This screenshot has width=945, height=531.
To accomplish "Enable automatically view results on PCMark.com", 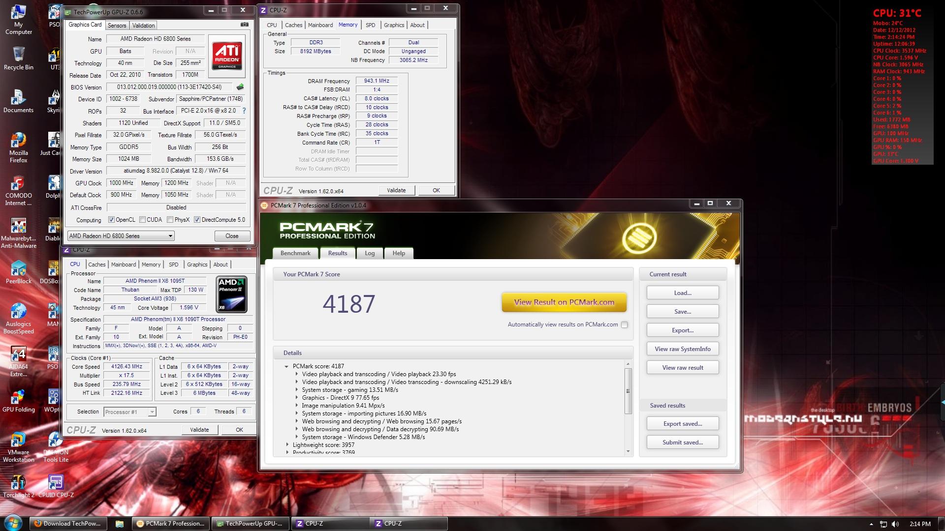I will (x=624, y=324).
